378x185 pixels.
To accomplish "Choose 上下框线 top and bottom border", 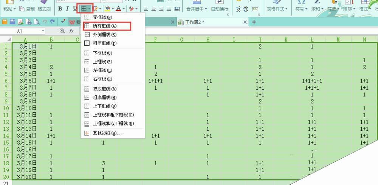I will coord(113,106).
